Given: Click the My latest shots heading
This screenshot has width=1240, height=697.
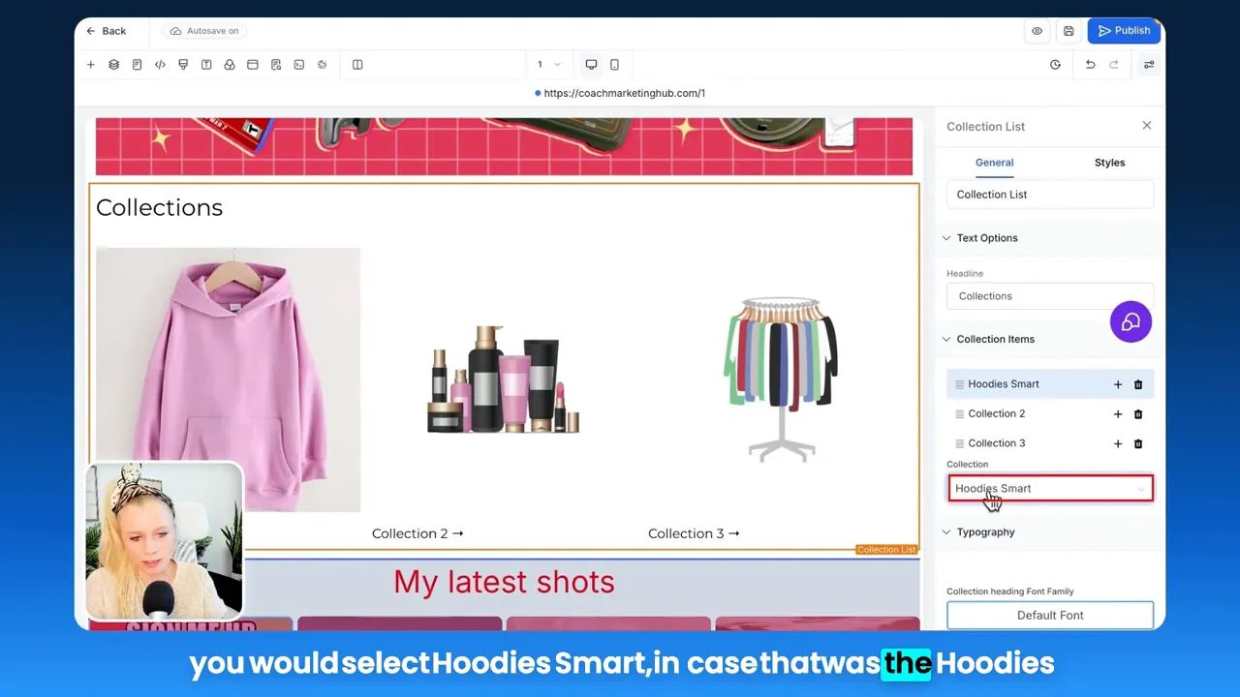Looking at the screenshot, I should tap(504, 582).
